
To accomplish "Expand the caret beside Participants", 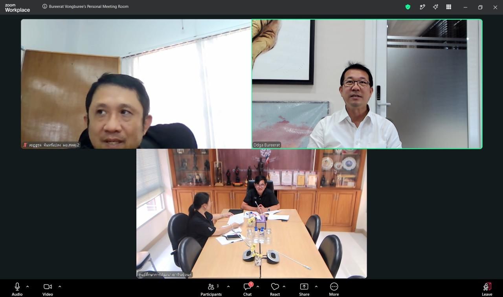I will point(228,286).
